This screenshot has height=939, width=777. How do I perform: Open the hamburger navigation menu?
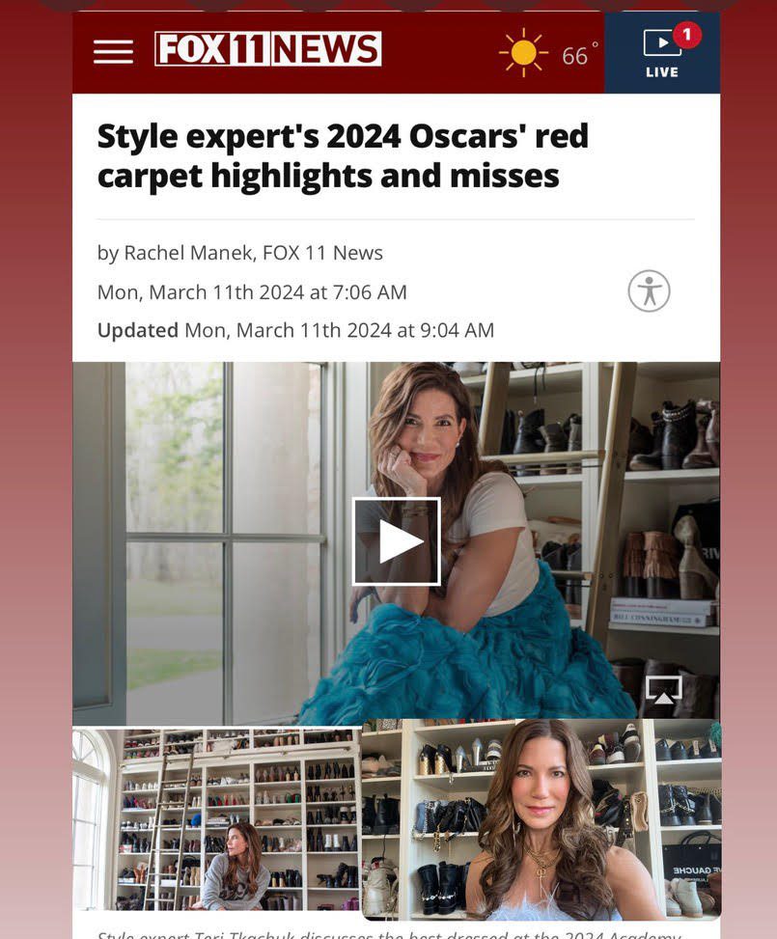[x=113, y=51]
